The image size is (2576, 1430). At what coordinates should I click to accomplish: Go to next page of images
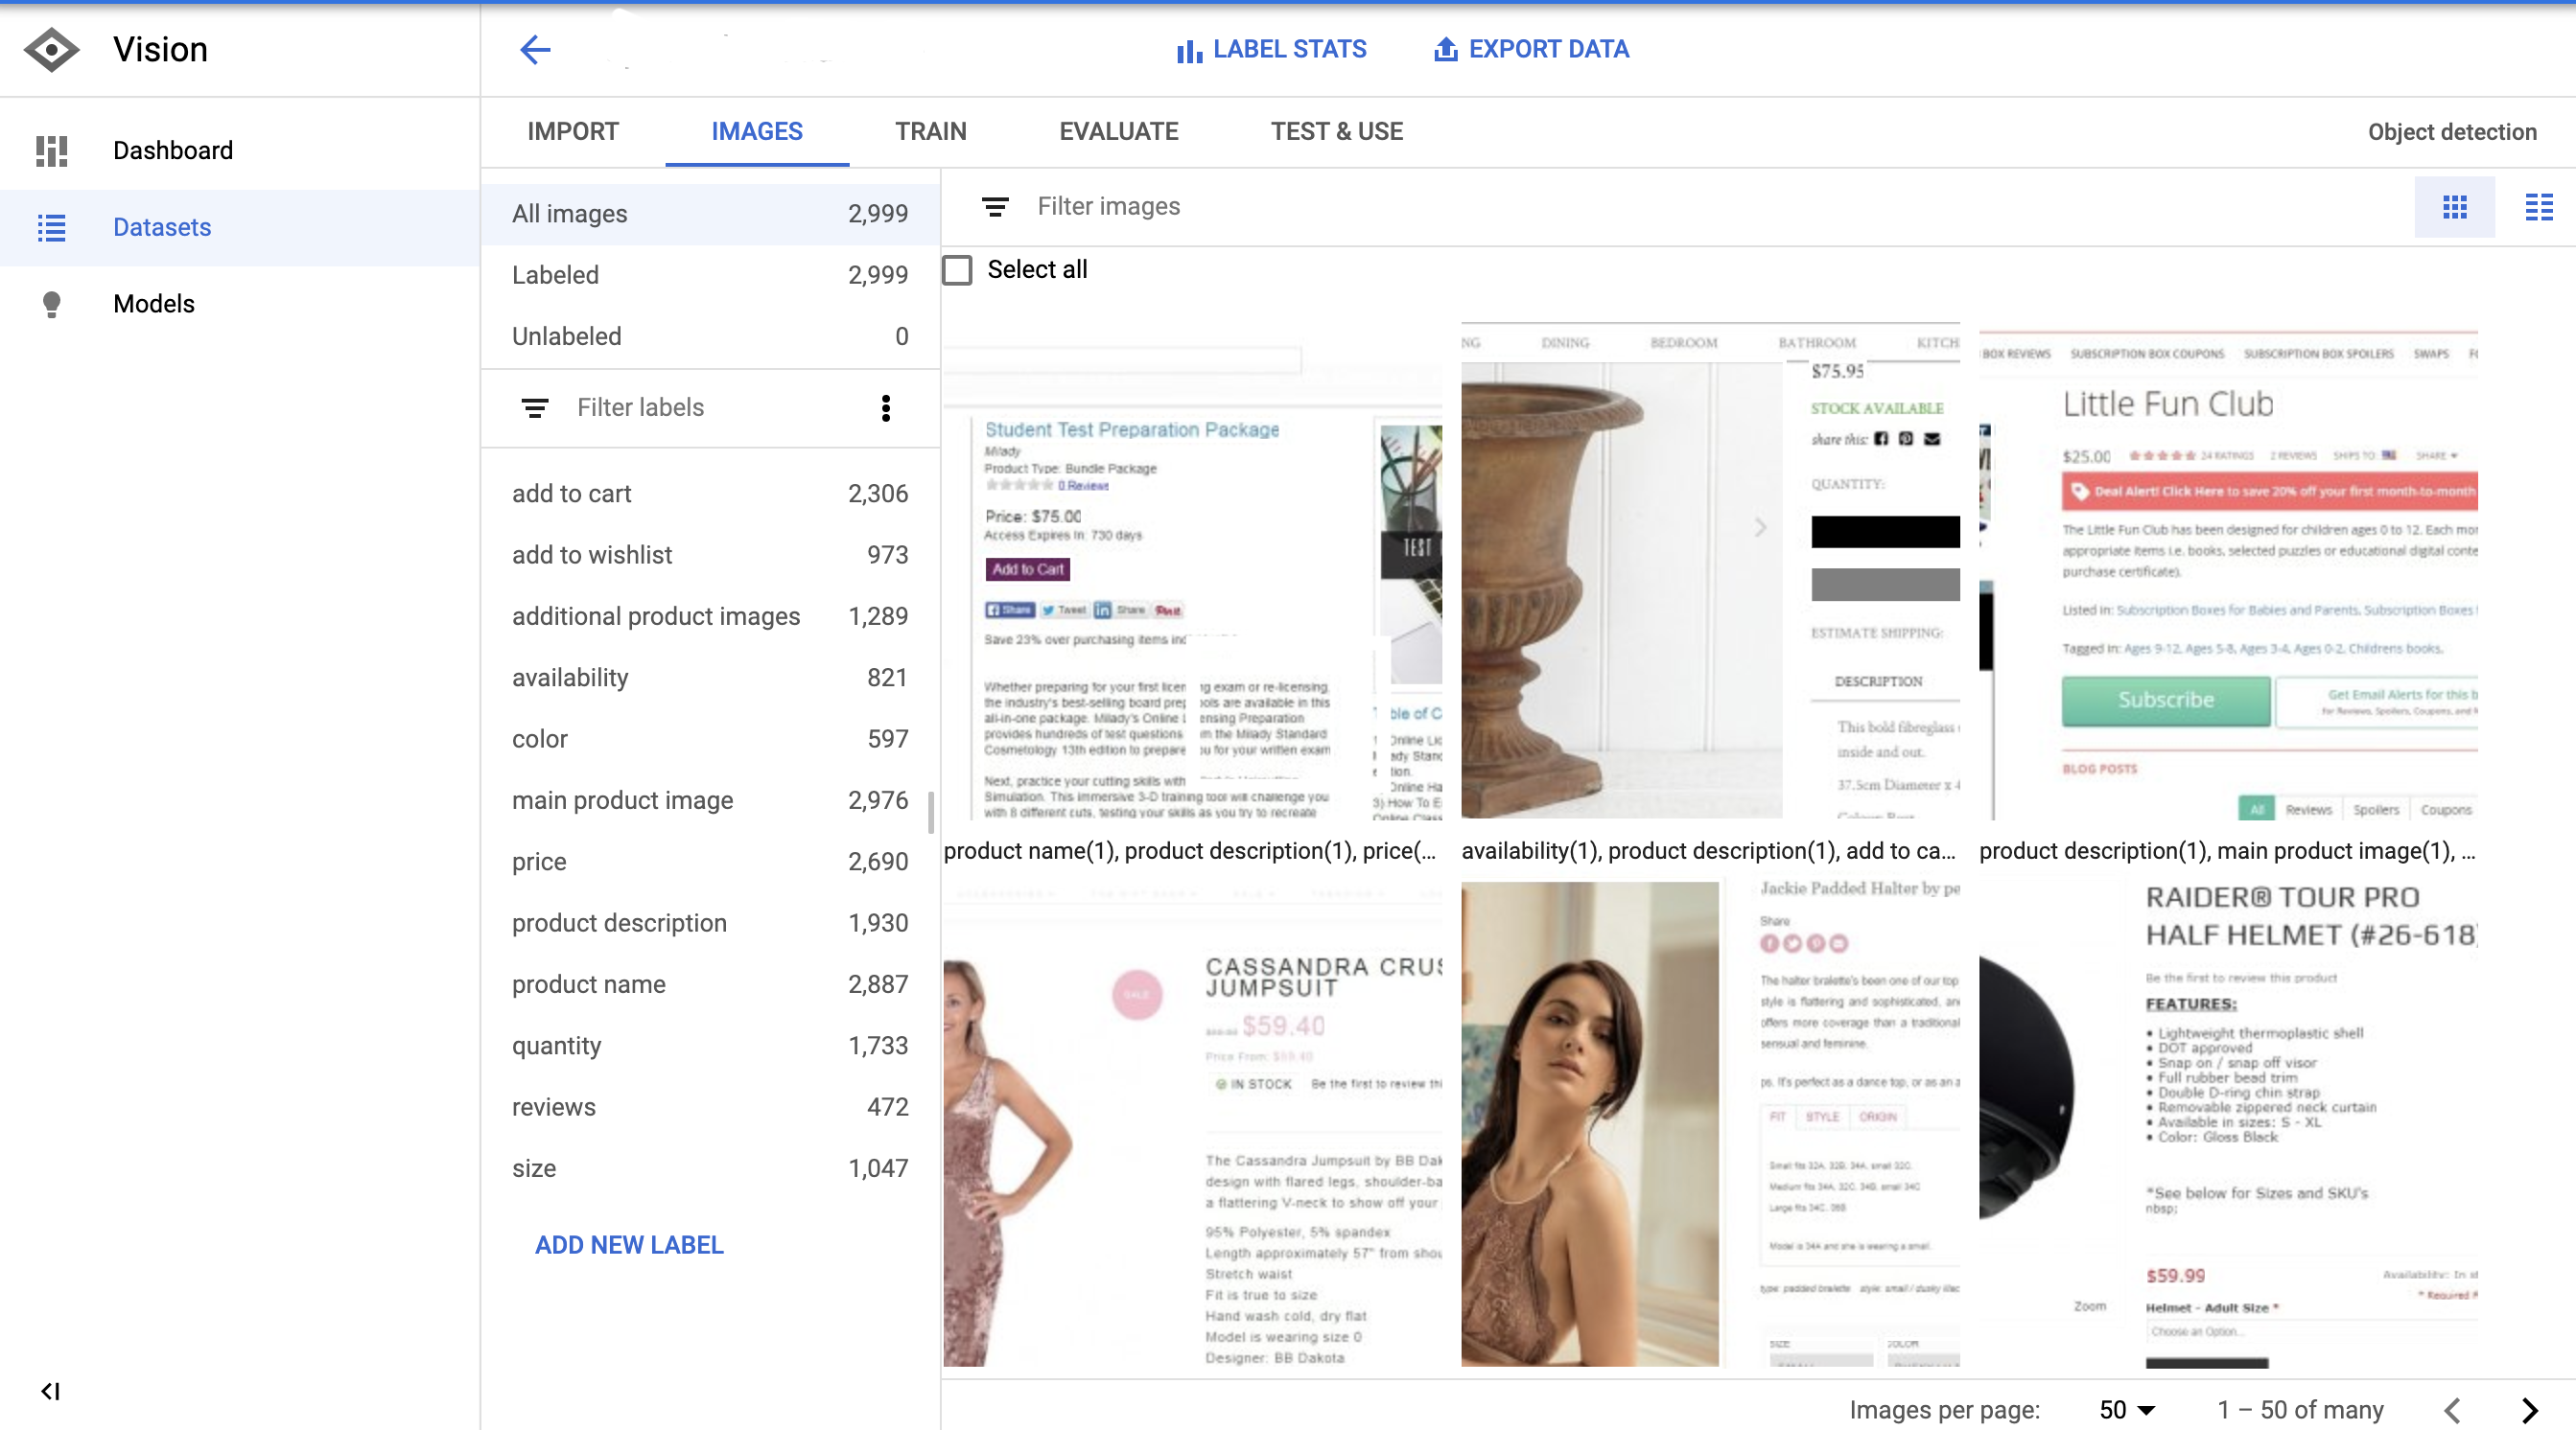(x=2530, y=1410)
